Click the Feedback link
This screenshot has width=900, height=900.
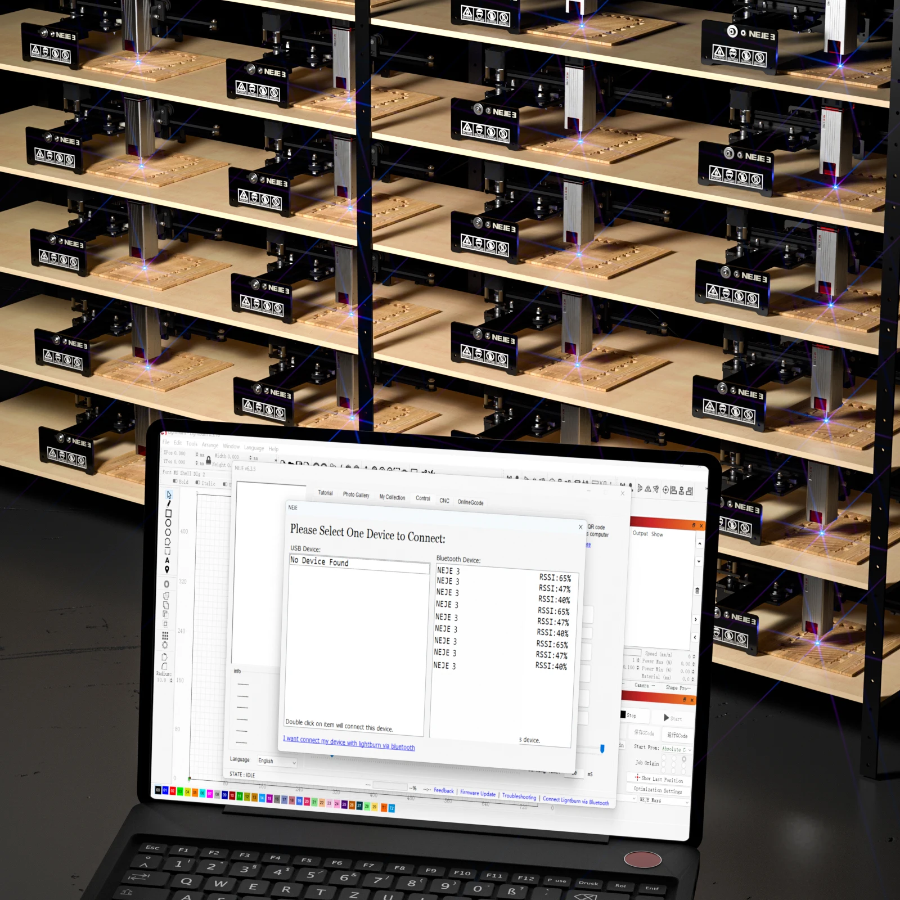point(444,791)
